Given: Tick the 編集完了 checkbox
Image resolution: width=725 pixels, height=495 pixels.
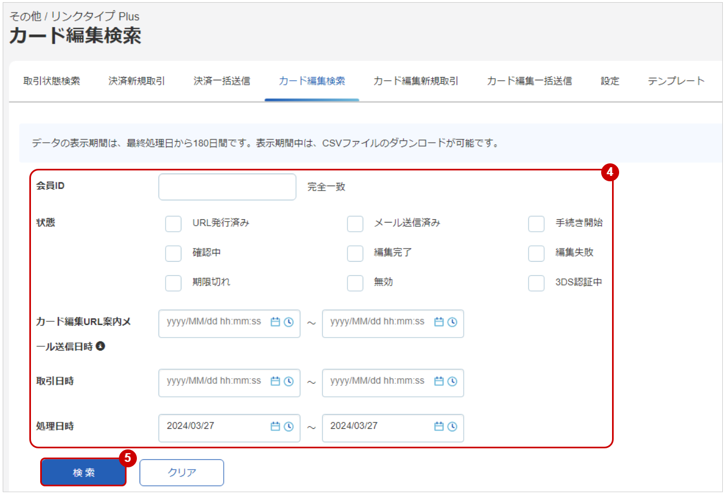Looking at the screenshot, I should 355,253.
